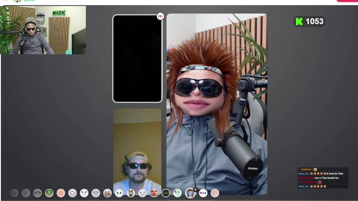Apply the white blushing face filter
The image size is (358, 201).
[84, 193]
